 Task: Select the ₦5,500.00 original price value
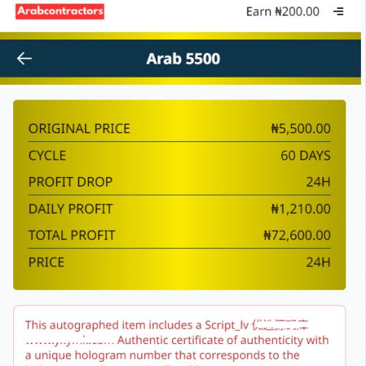tap(301, 129)
